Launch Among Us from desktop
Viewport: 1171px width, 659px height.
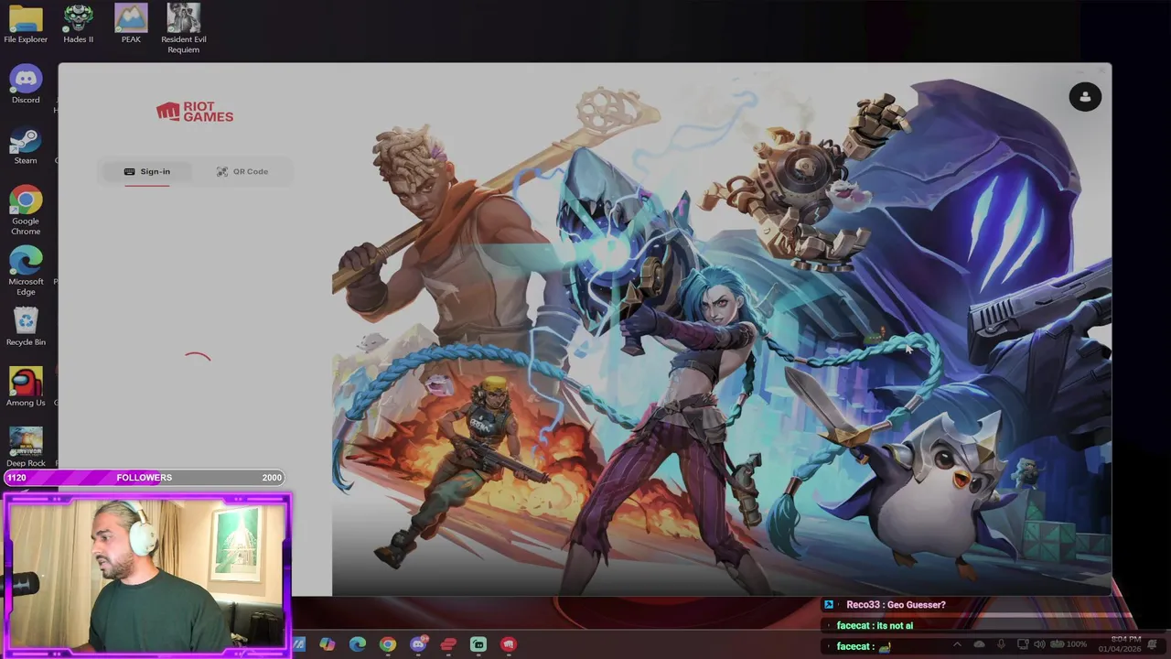26,388
